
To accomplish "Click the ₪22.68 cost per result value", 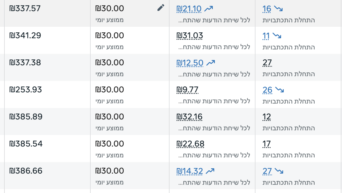I will [190, 144].
